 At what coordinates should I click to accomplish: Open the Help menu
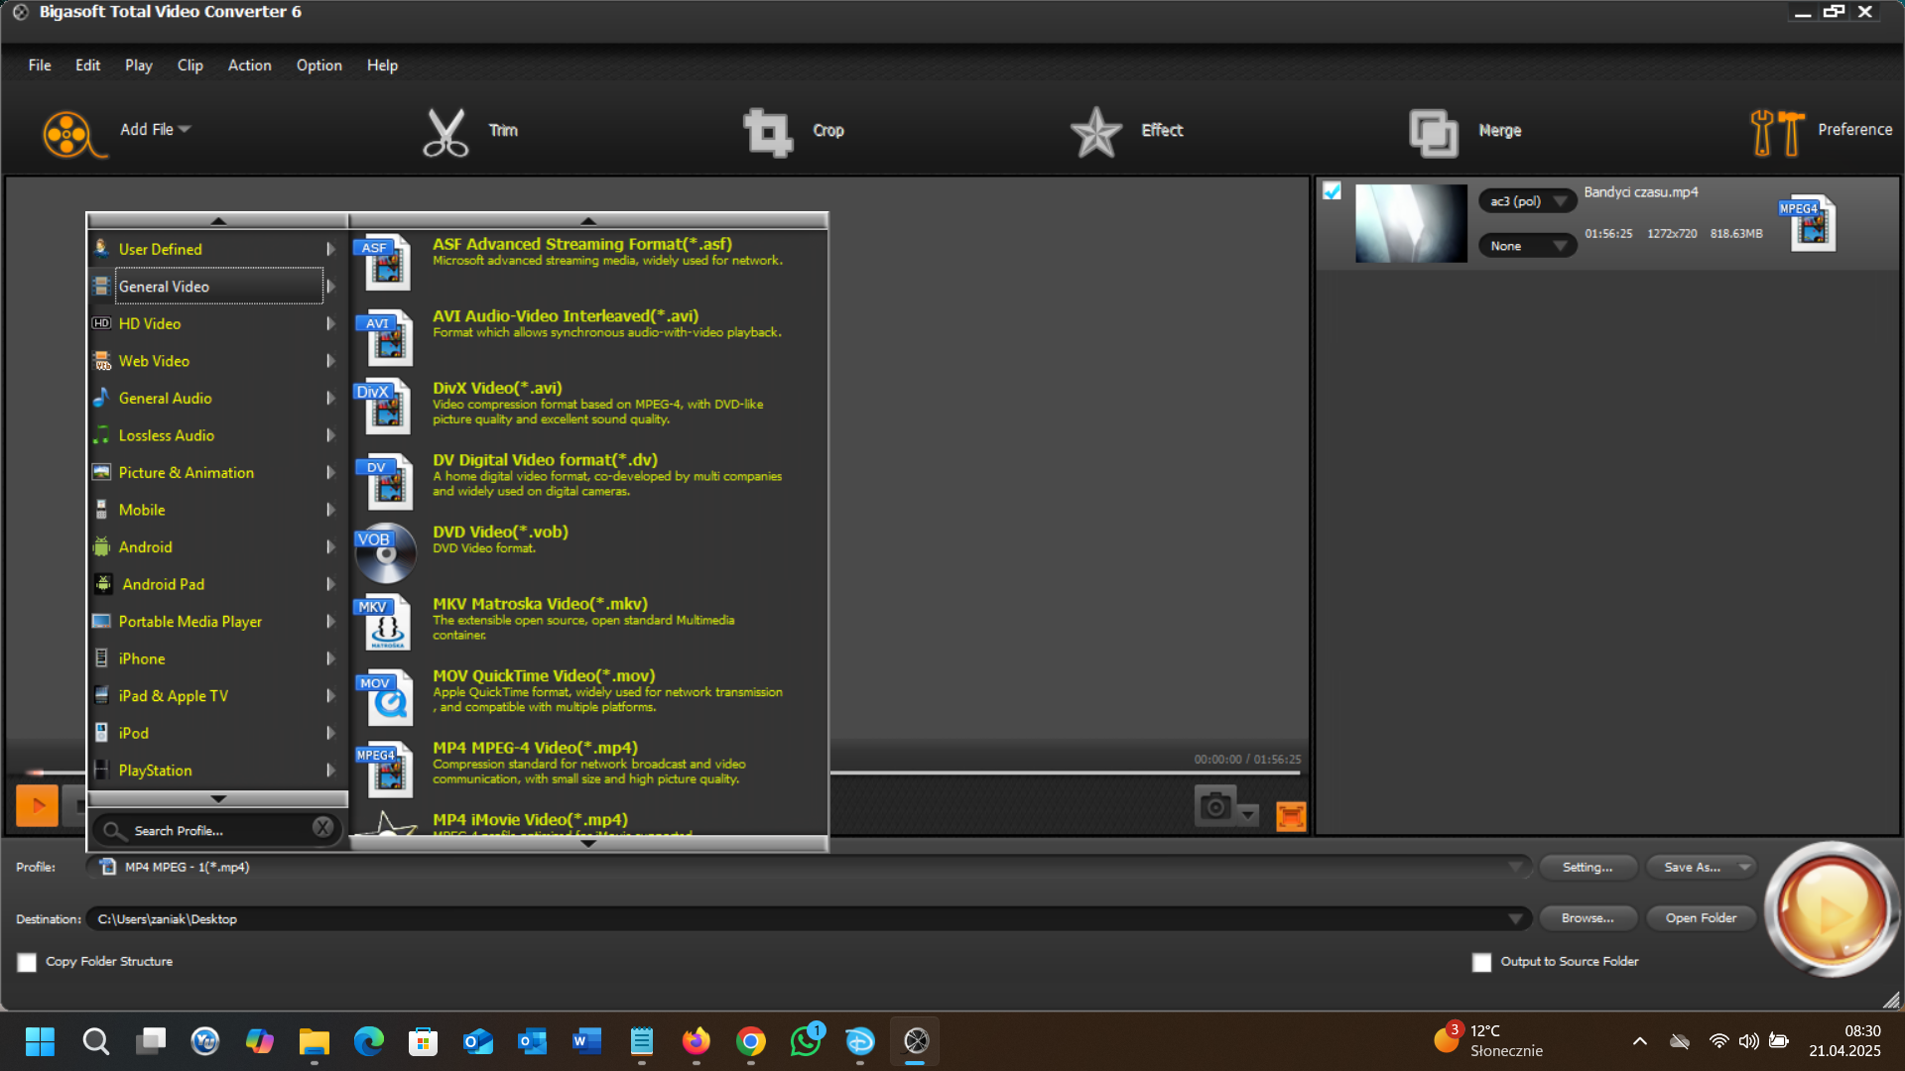382,65
